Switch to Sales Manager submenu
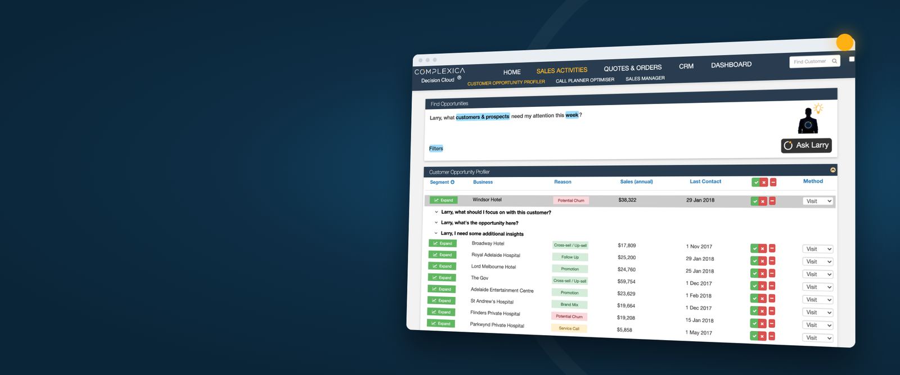900x375 pixels. 645,79
